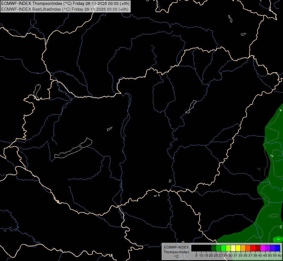
Task: Click the legend tick value 20
Action: click(211, 255)
